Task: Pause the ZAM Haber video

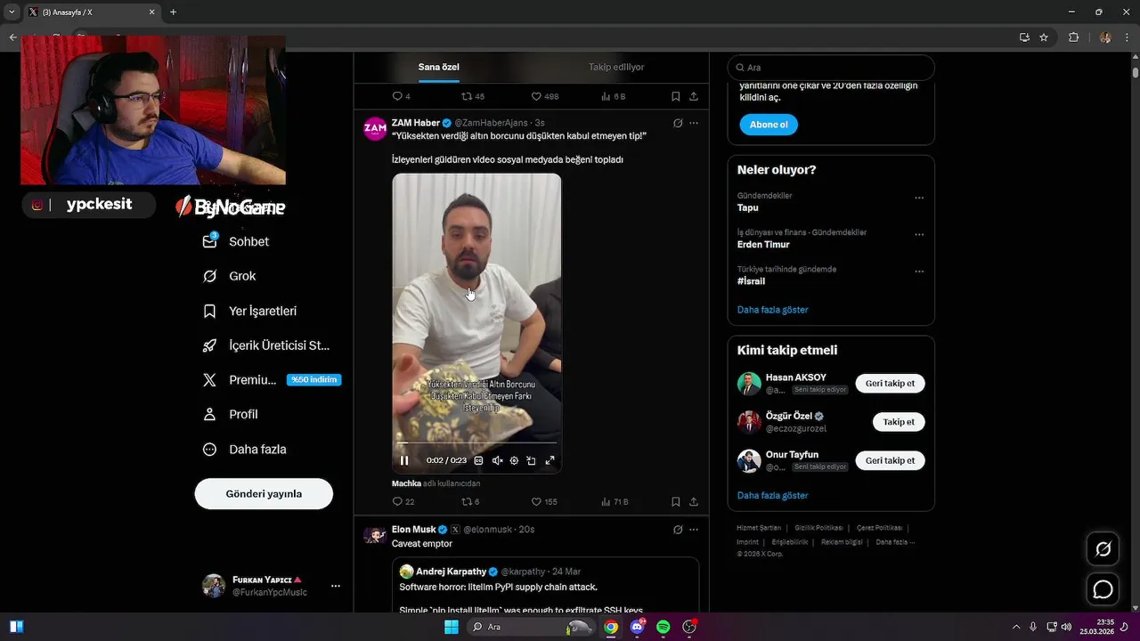Action: 404,460
